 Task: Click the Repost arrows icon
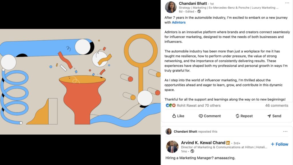tap(237, 116)
